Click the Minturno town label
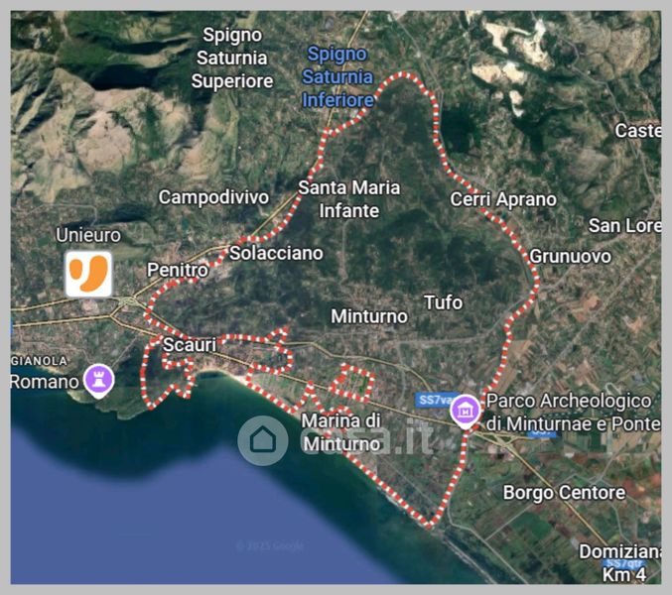This screenshot has height=595, width=672. 369,316
